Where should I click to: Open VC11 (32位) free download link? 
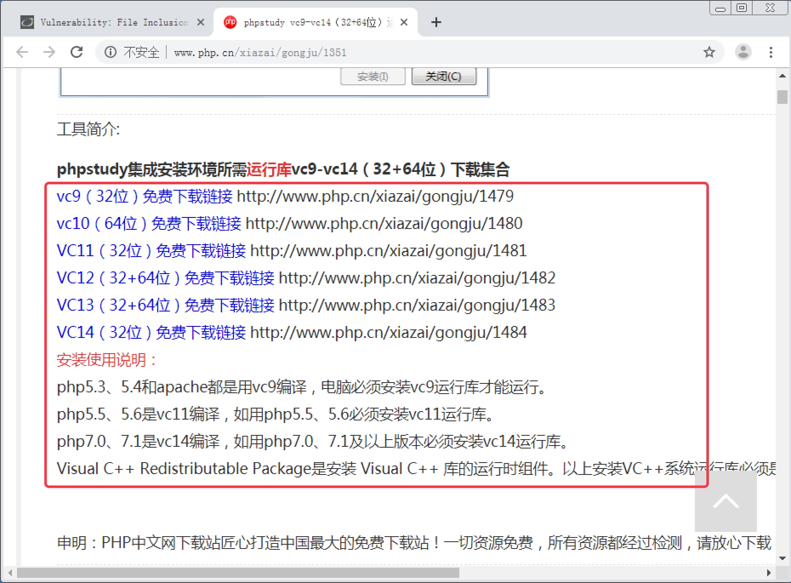tap(151, 251)
